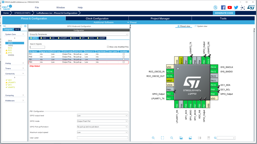Go to Home breadcrumb

[x=6, y=13]
